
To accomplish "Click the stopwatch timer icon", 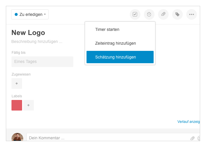I will pyautogui.click(x=149, y=14).
